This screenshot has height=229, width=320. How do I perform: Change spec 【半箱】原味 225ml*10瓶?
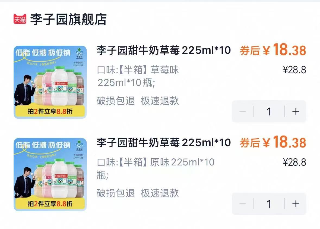[x=156, y=168]
